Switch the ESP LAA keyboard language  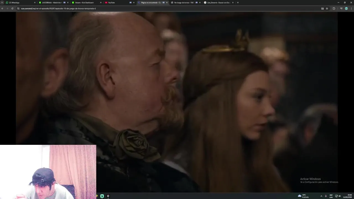[331, 196]
